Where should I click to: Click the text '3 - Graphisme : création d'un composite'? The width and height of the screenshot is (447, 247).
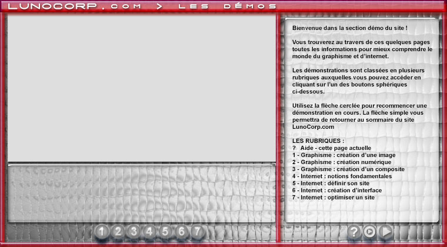click(x=348, y=169)
